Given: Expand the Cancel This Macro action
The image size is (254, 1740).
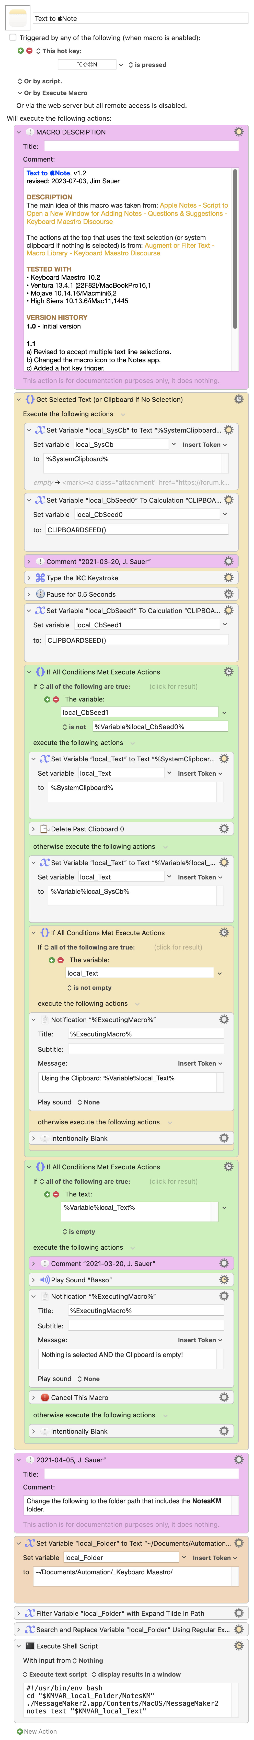Looking at the screenshot, I should pos(33,1397).
